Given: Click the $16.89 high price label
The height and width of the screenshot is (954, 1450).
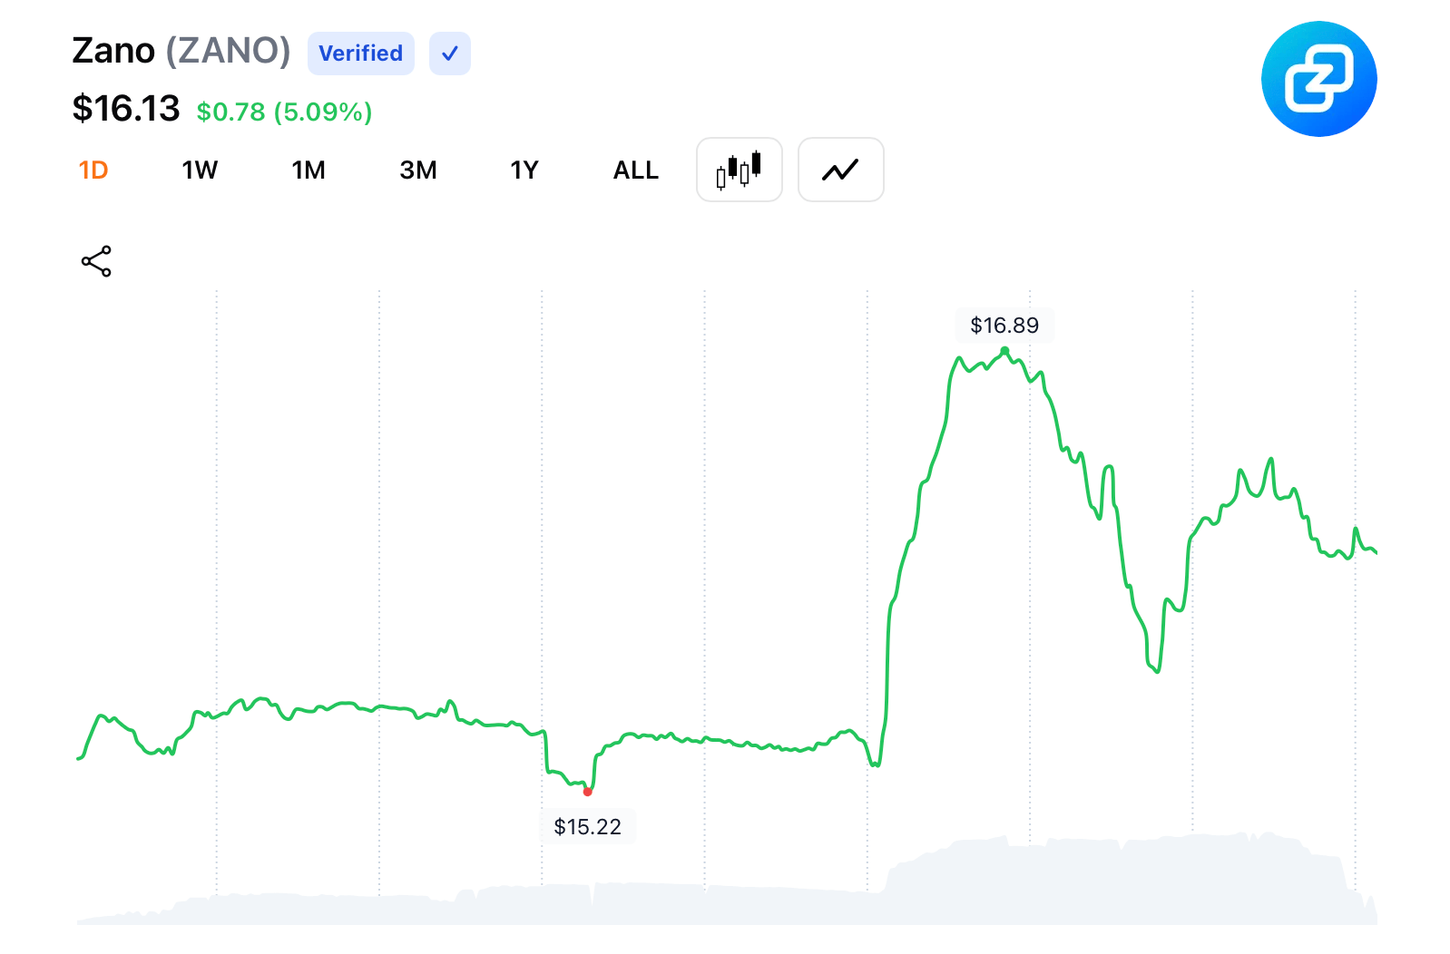Looking at the screenshot, I should point(1004,326).
